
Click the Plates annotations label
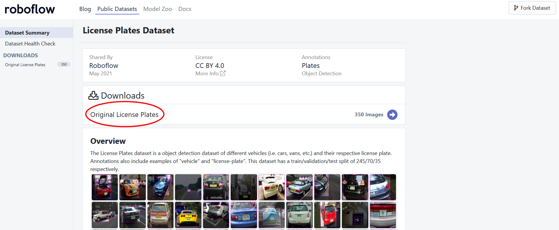[x=311, y=66]
